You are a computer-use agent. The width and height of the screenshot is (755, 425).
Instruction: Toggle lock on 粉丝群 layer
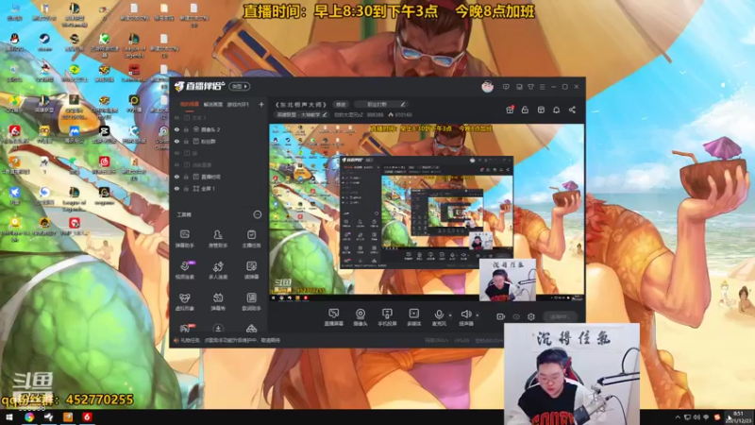(x=186, y=141)
